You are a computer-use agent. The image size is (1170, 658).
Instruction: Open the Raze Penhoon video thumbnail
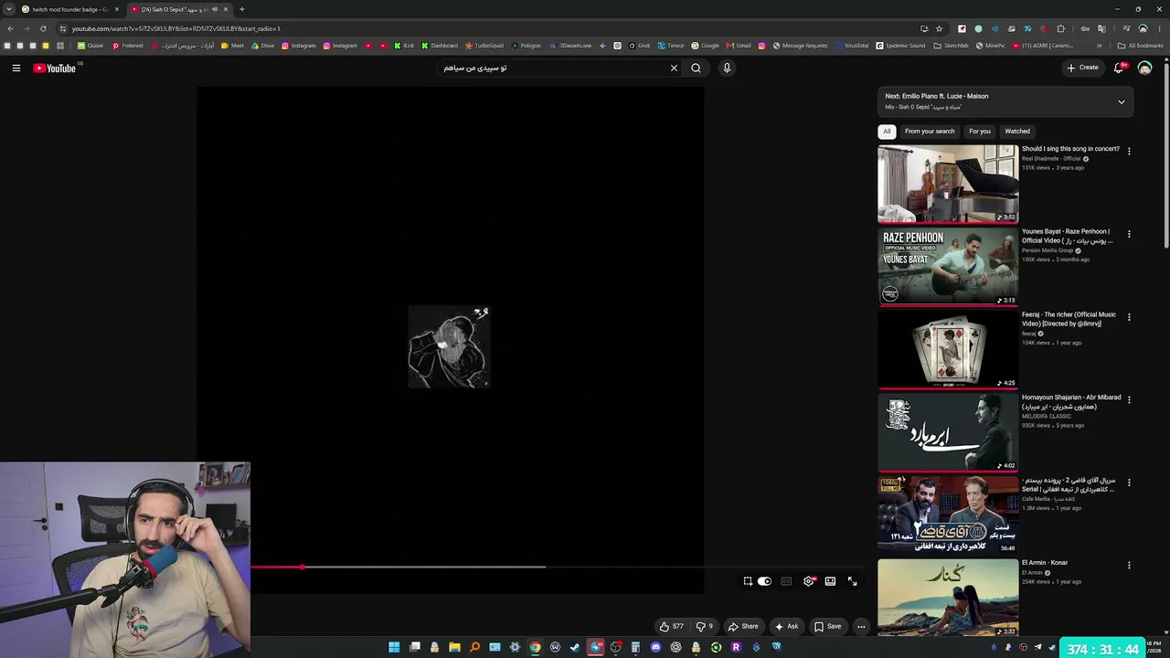948,266
